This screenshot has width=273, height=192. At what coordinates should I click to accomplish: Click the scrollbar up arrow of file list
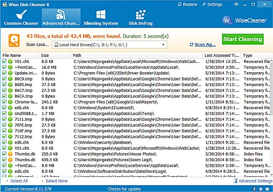271,61
